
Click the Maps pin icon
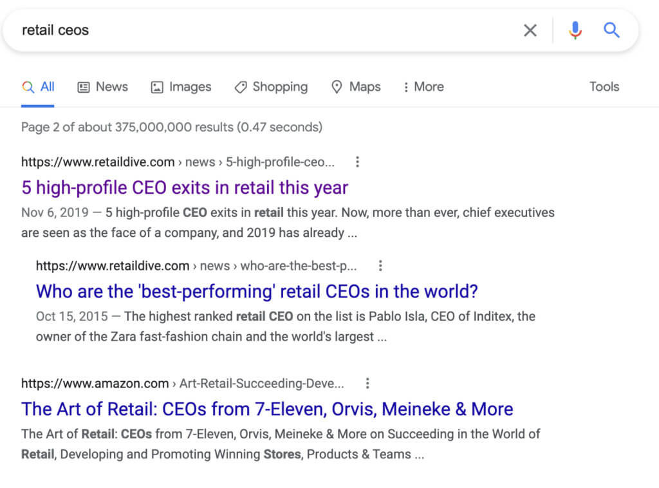(337, 86)
